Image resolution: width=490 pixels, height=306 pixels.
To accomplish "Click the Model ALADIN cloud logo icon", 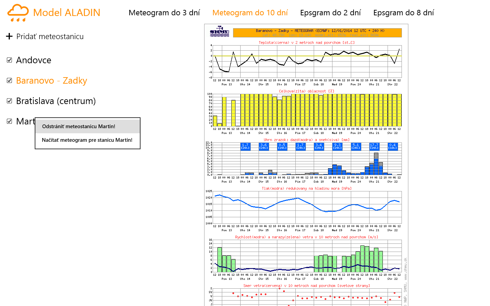I will pos(18,13).
